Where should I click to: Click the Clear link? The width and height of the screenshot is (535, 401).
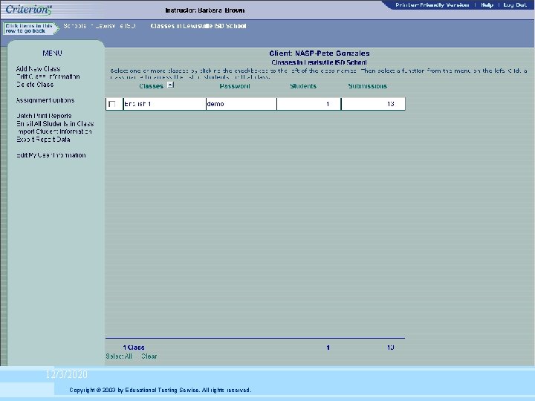(149, 356)
